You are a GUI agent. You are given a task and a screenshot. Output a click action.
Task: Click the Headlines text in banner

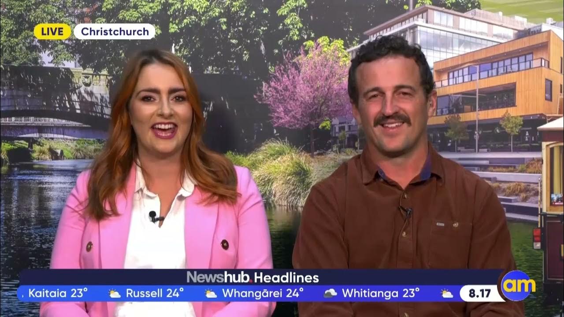pos(286,277)
